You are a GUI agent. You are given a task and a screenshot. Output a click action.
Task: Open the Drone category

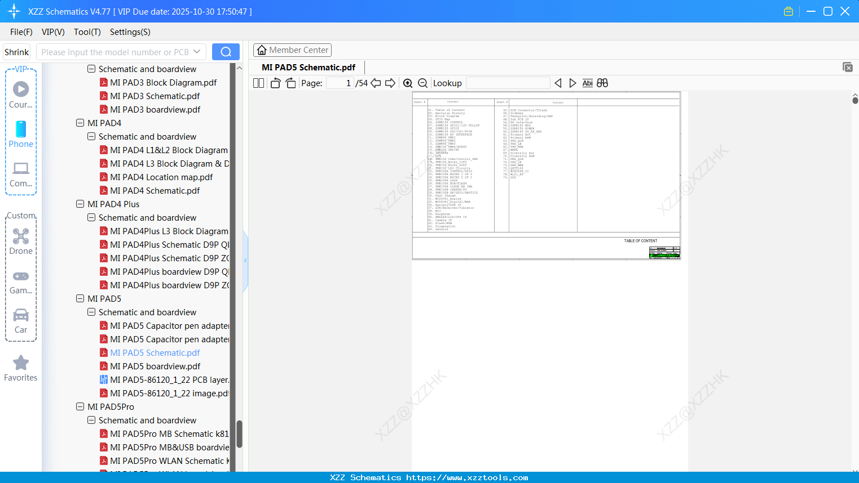(x=21, y=241)
